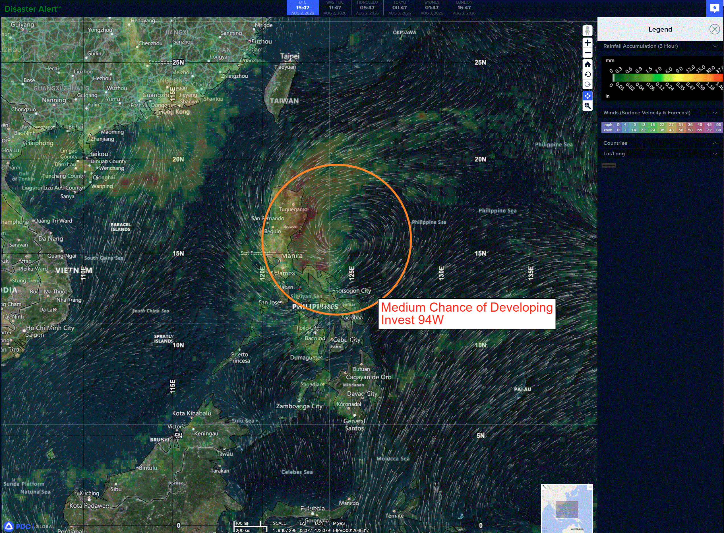Viewport: 724px width, 533px height.
Task: Select the UTC time clock
Action: pos(302,8)
